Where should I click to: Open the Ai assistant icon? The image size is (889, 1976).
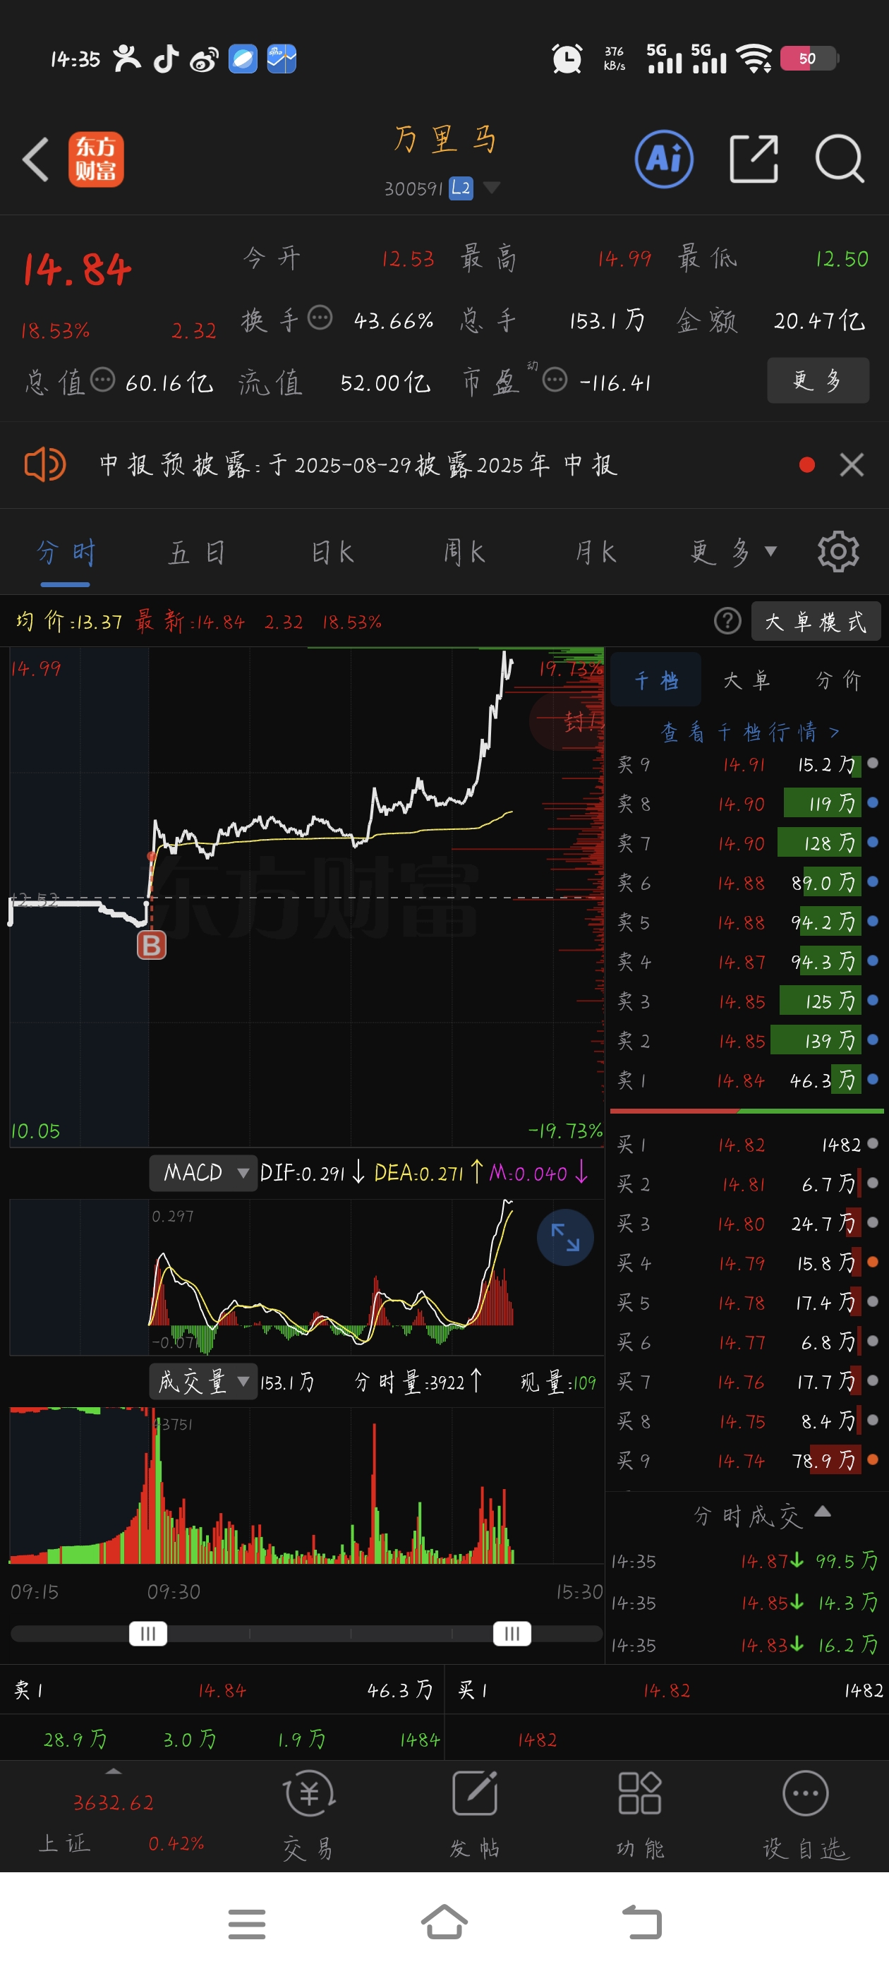click(x=664, y=159)
